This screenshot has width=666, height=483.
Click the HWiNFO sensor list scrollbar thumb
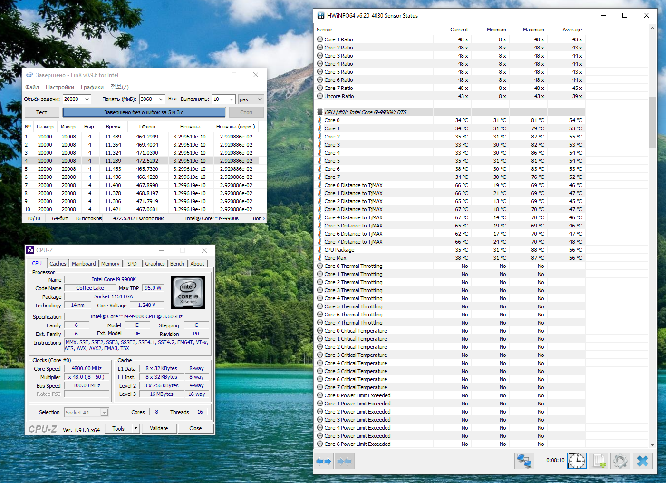pyautogui.click(x=652, y=121)
